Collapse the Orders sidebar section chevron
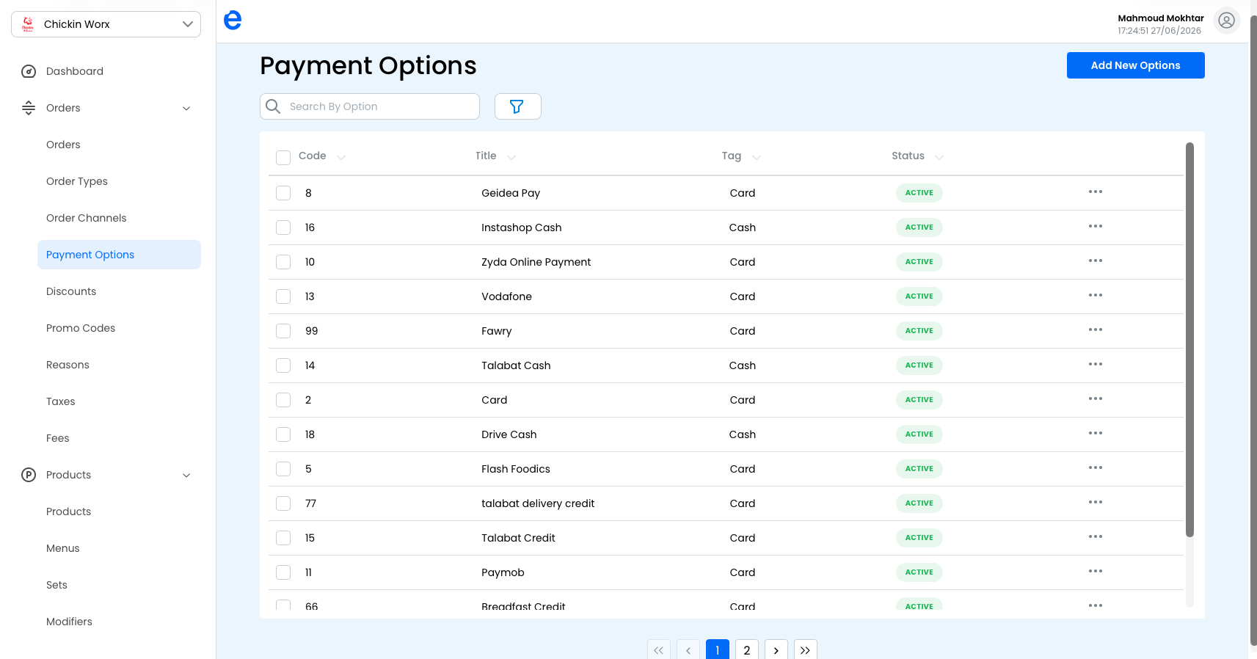 pyautogui.click(x=186, y=109)
